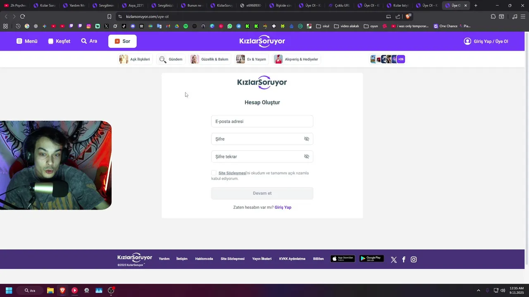Toggle password visibility in the Şifre field
This screenshot has width=529, height=297.
[307, 139]
